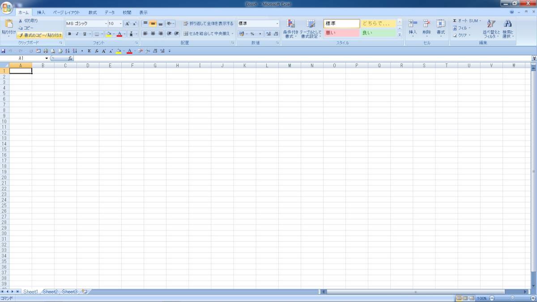Viewport: 537px width, 302px height.
Task: Toggle align text left
Action: tap(145, 34)
